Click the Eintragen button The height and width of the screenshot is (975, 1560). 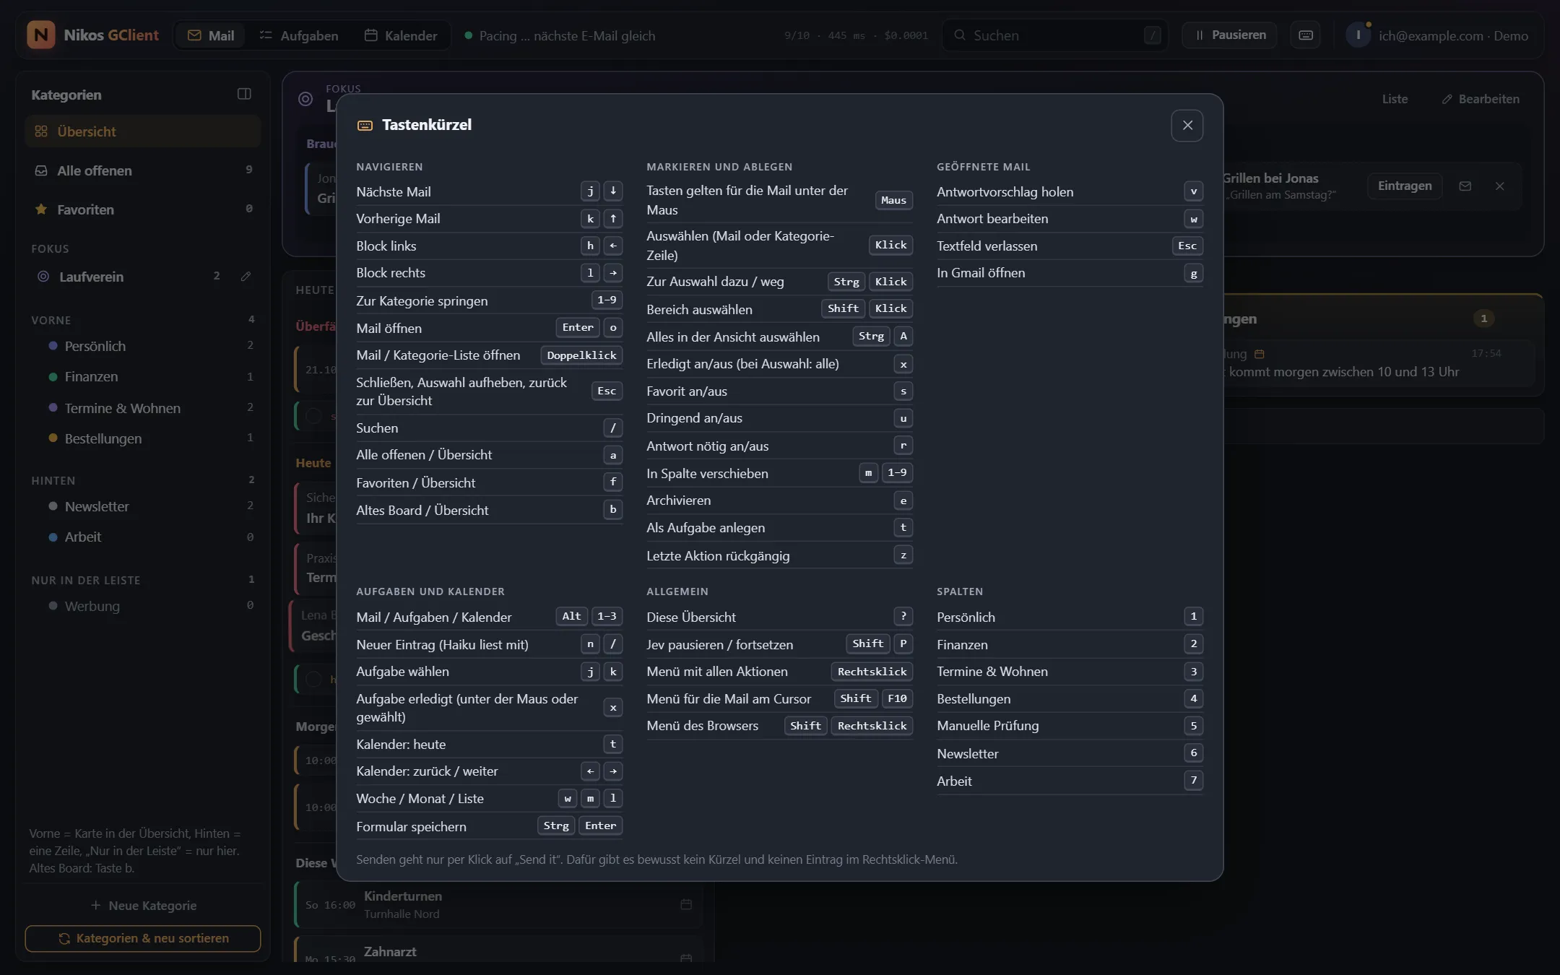(x=1405, y=186)
